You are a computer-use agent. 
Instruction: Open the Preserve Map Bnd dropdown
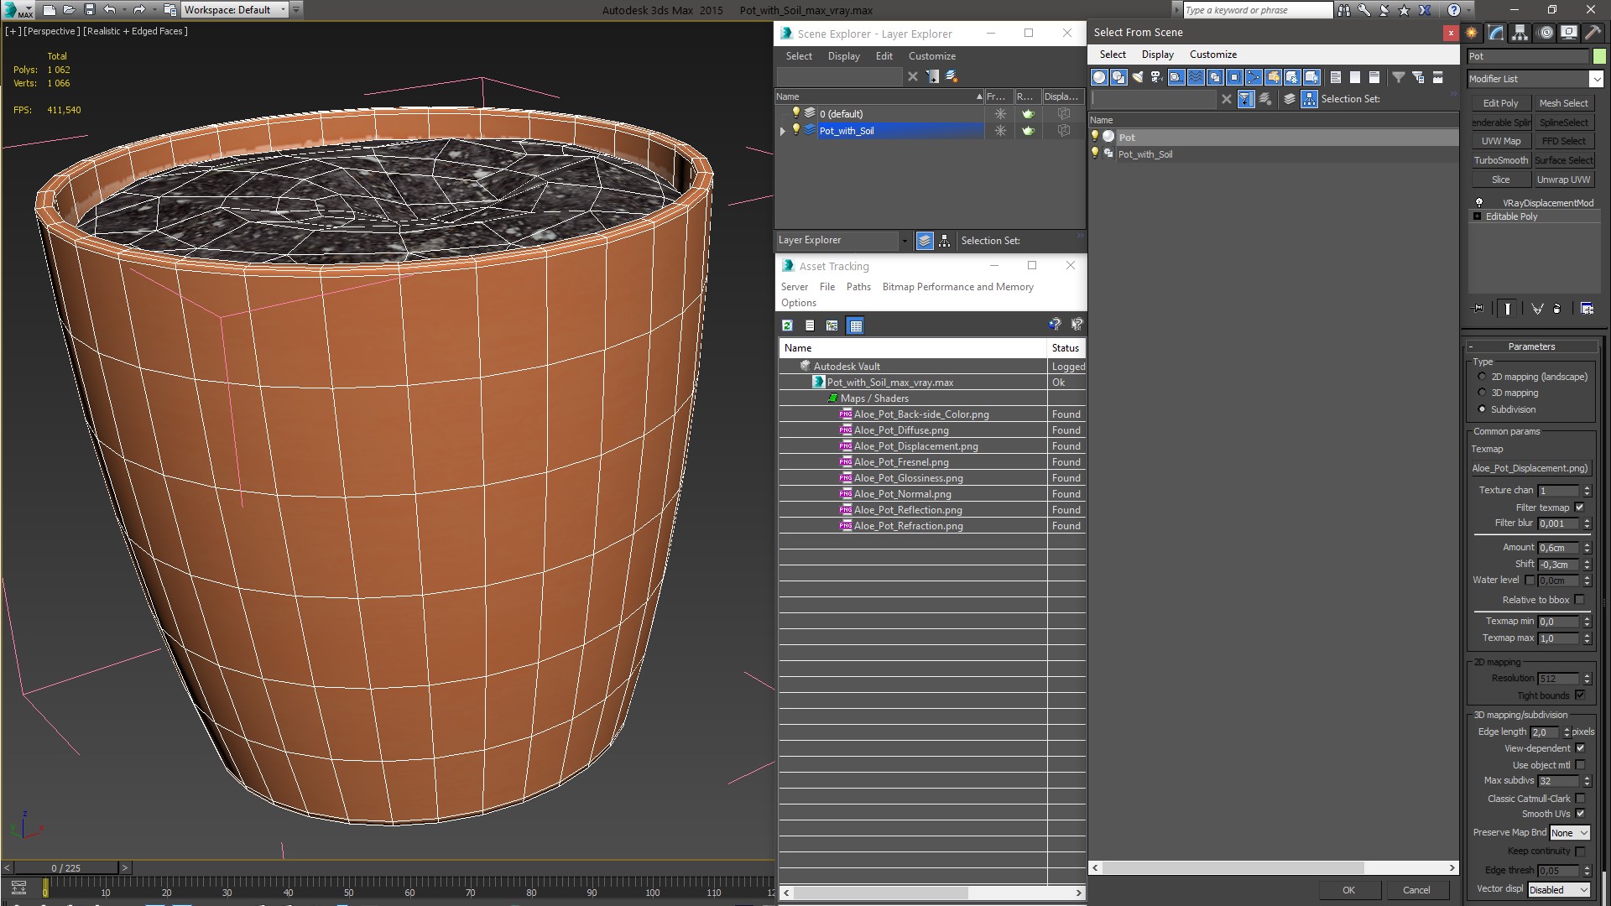[1569, 833]
